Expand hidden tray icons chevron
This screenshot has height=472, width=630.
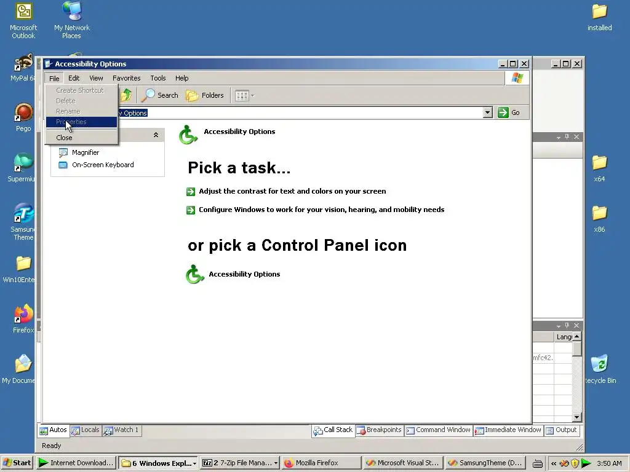553,463
